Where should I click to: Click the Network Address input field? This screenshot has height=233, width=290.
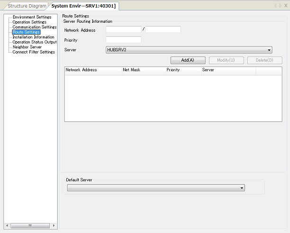point(123,29)
